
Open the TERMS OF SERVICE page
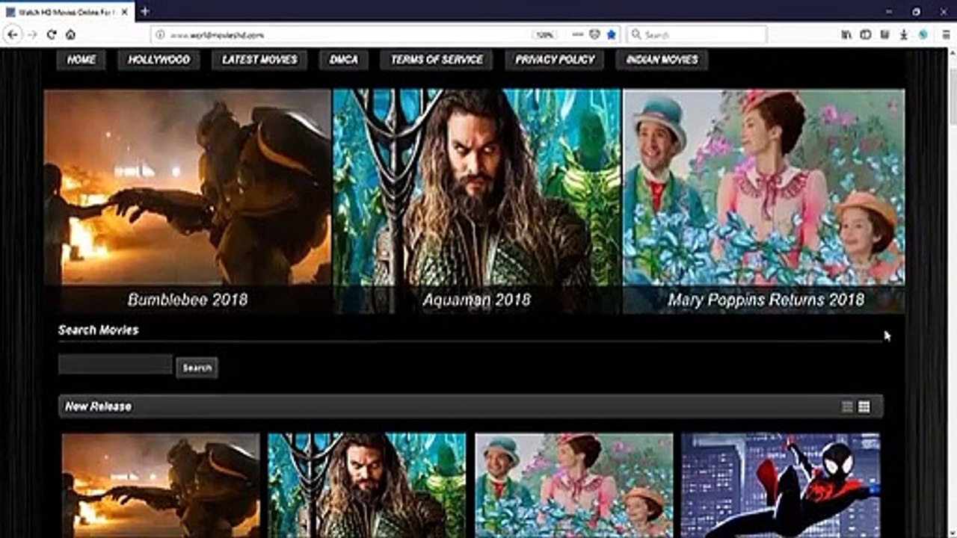(x=437, y=60)
